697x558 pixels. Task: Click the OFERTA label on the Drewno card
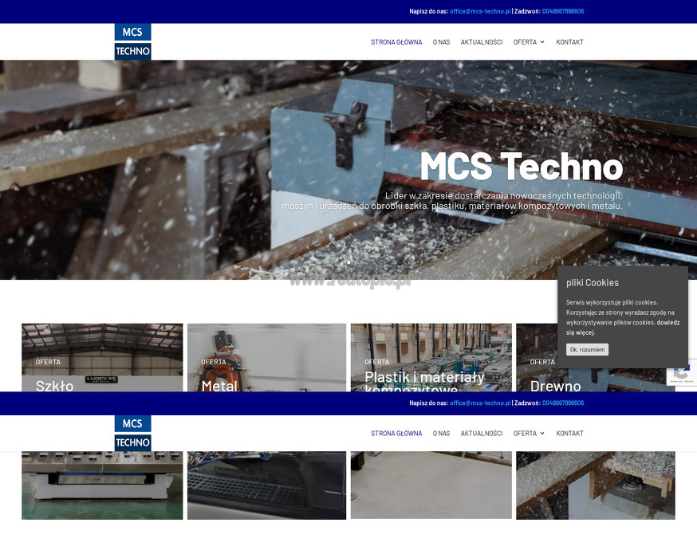(x=542, y=362)
